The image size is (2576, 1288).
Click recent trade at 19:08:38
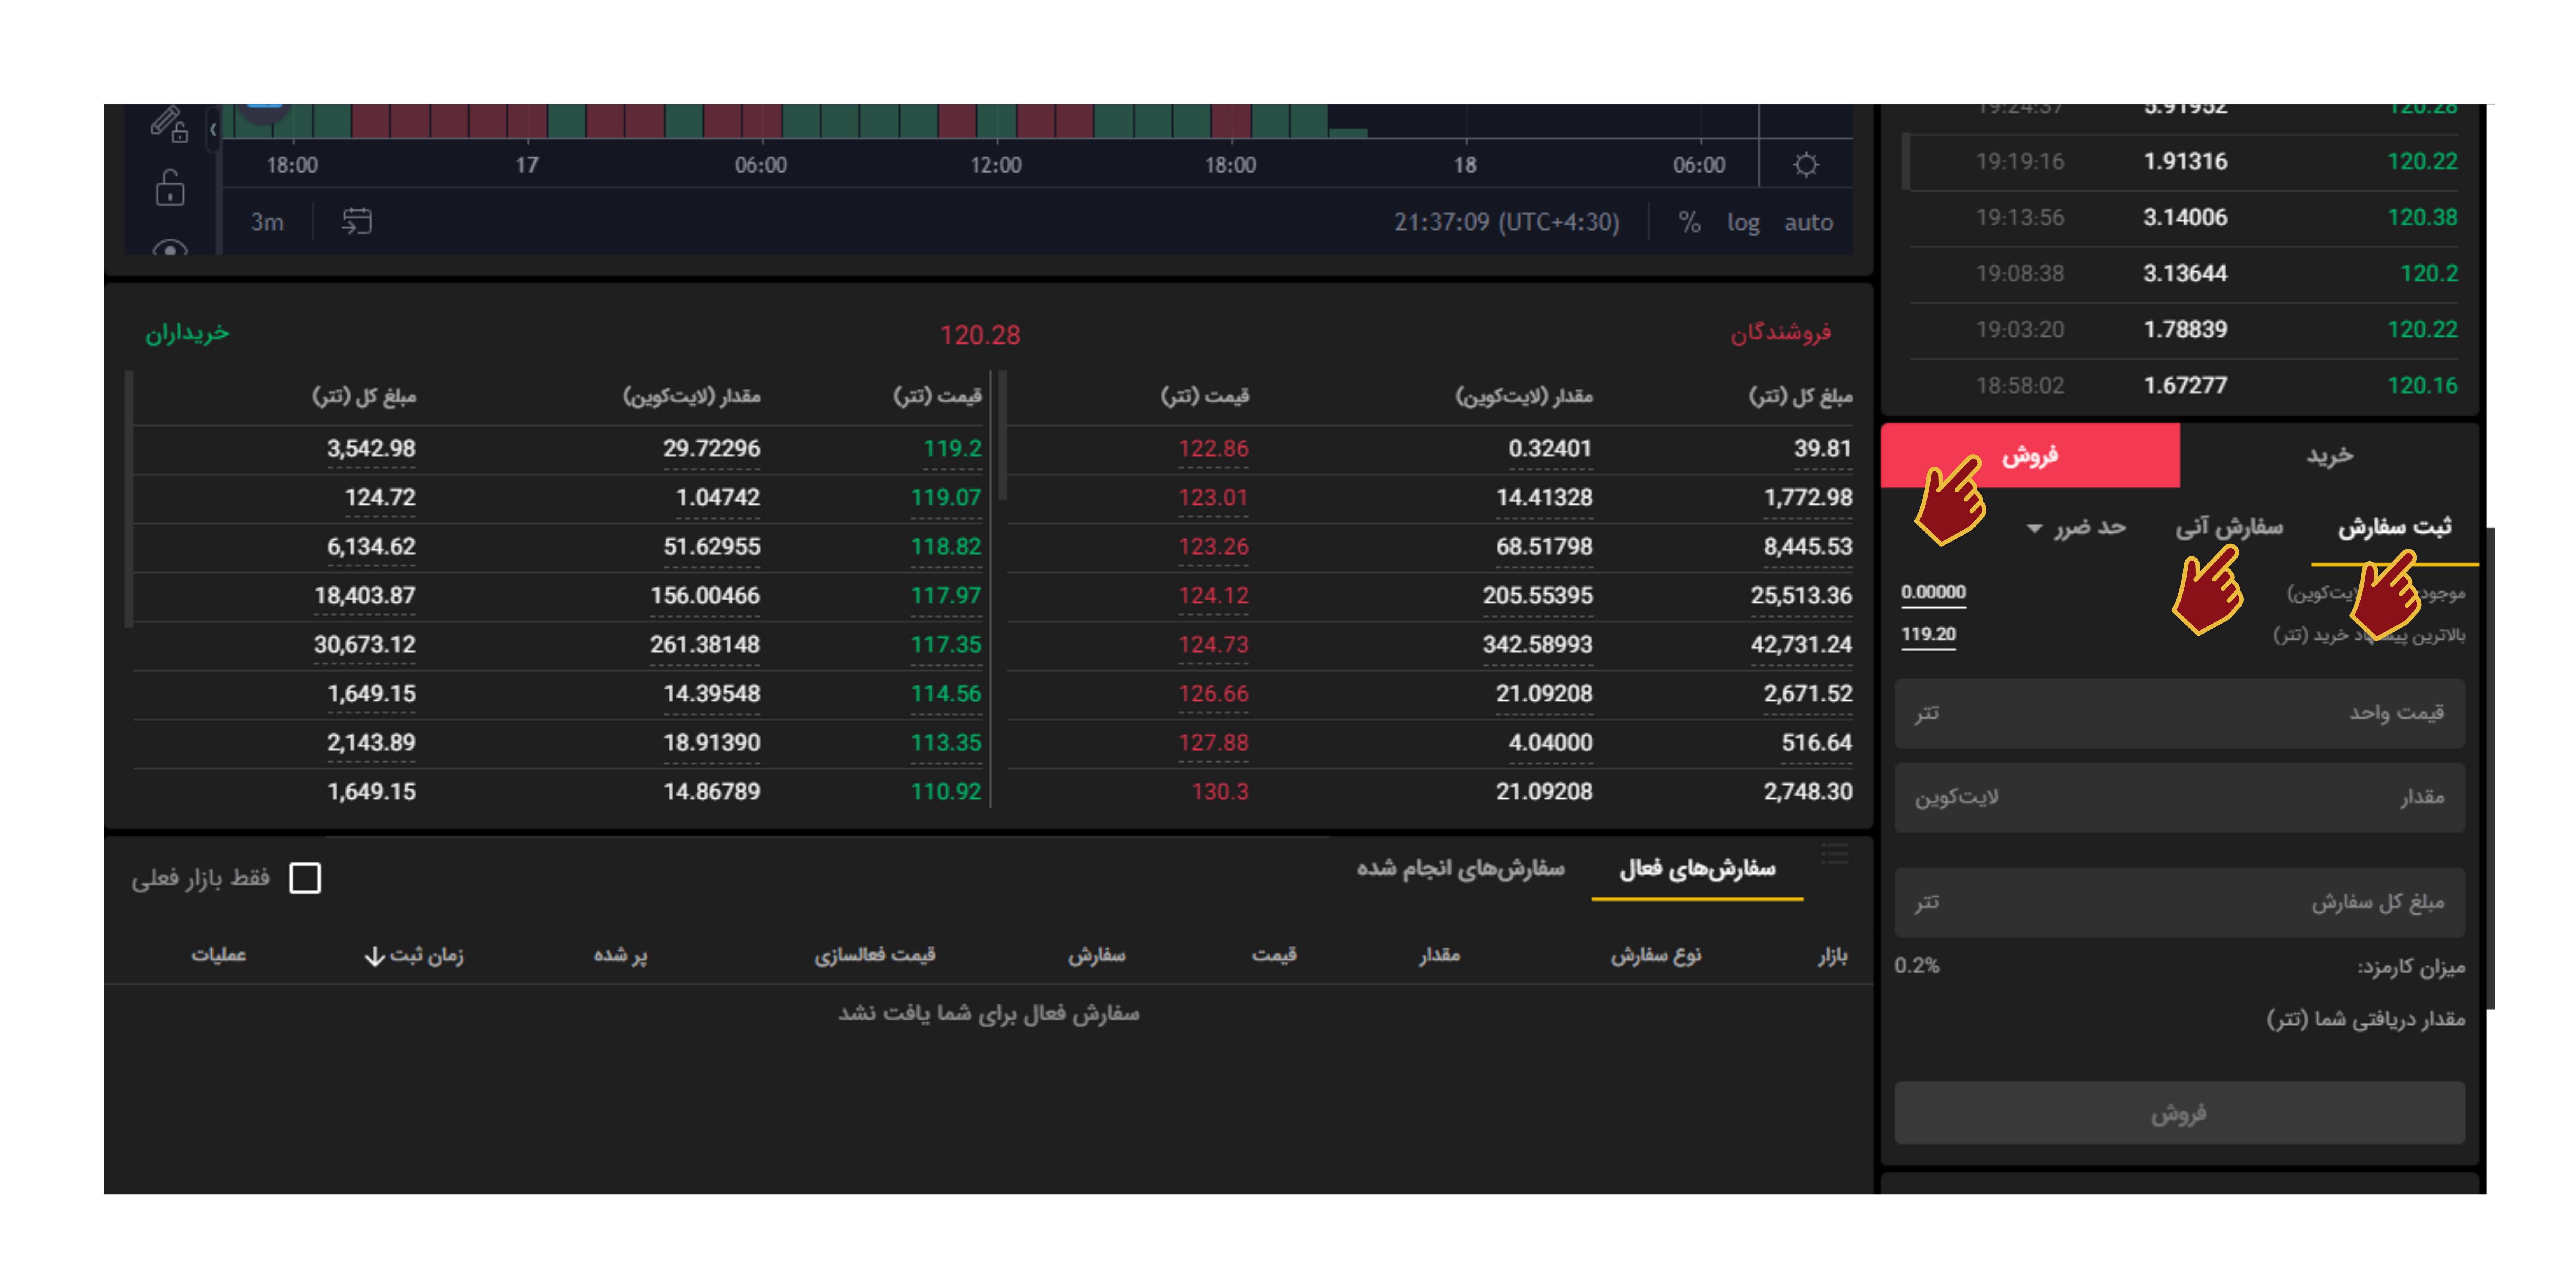pos(2184,274)
